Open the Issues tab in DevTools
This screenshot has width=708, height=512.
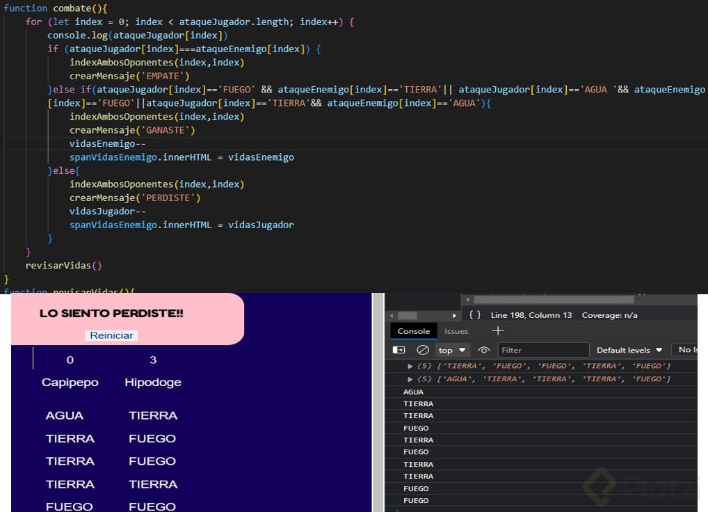(x=456, y=331)
